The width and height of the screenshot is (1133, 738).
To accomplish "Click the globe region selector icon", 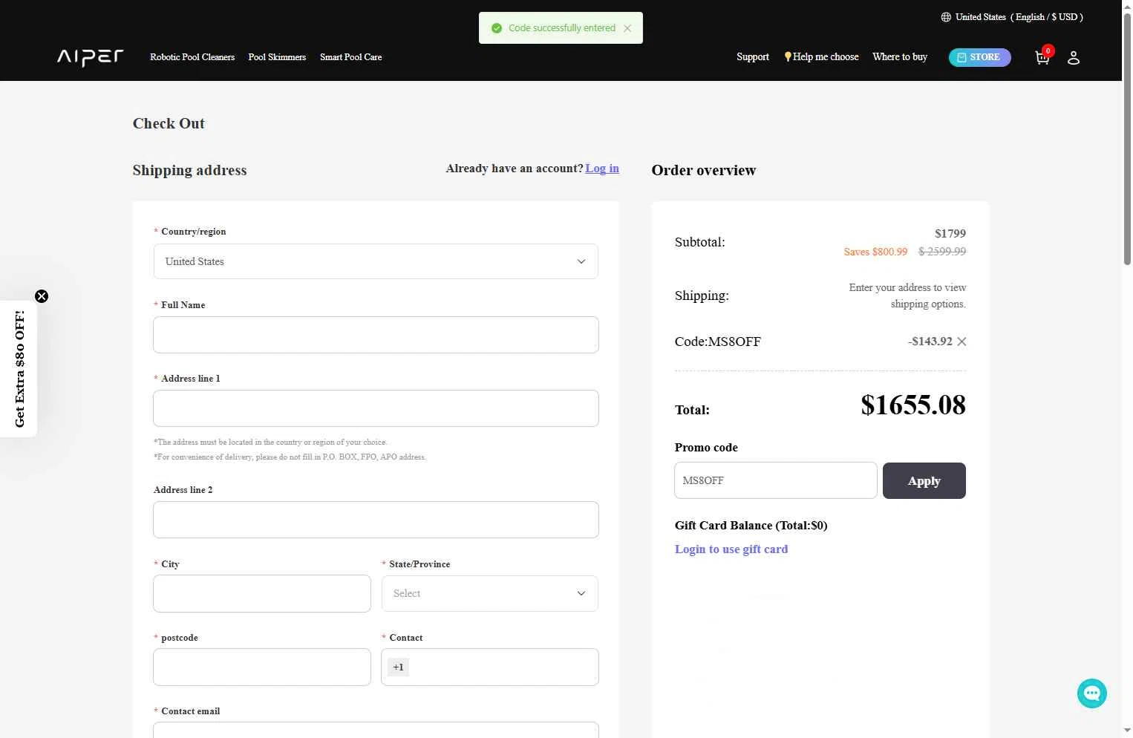I will point(946,17).
